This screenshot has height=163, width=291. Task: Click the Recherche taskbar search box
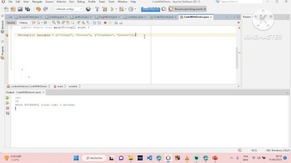click(95, 158)
